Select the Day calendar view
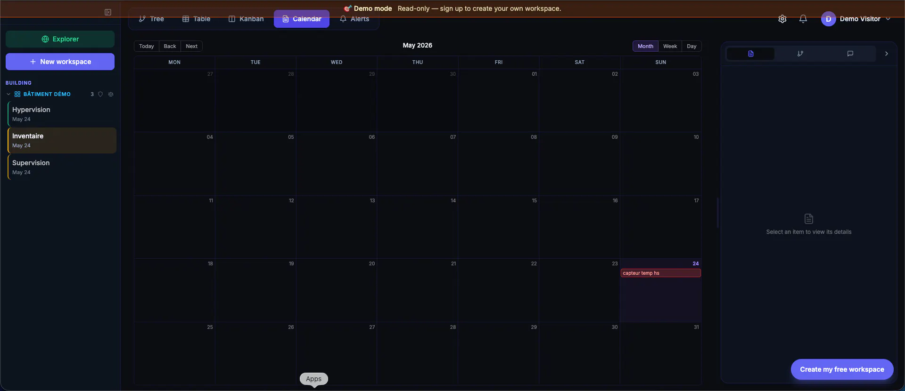 691,46
